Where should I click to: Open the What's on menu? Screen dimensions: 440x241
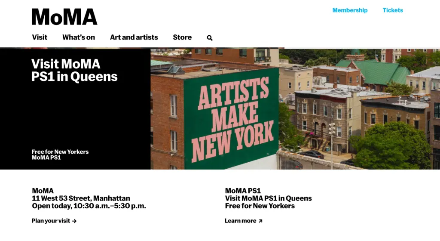coord(79,37)
